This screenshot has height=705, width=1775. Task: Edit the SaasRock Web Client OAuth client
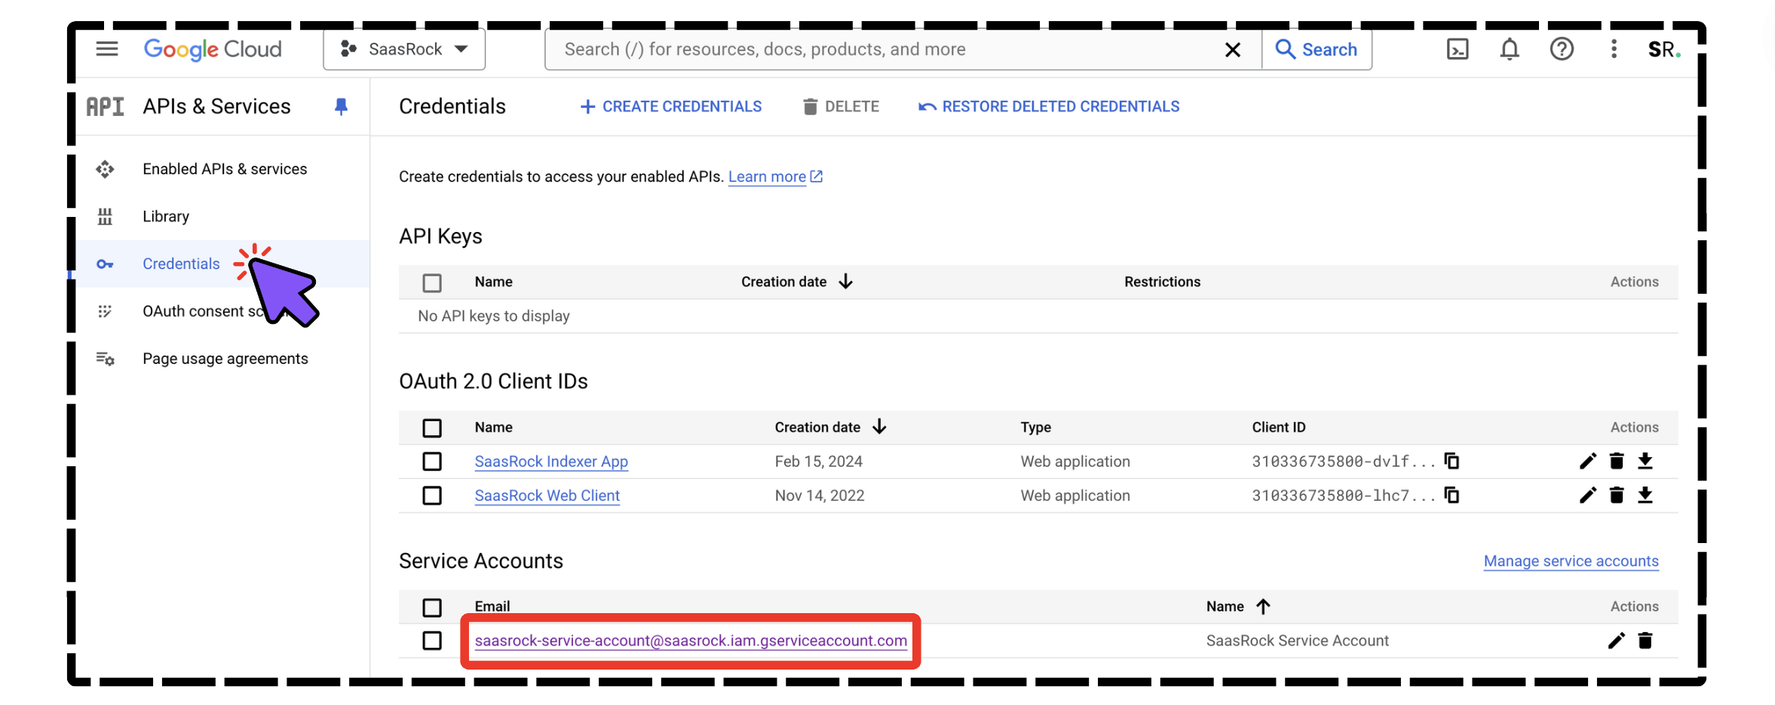point(1588,496)
